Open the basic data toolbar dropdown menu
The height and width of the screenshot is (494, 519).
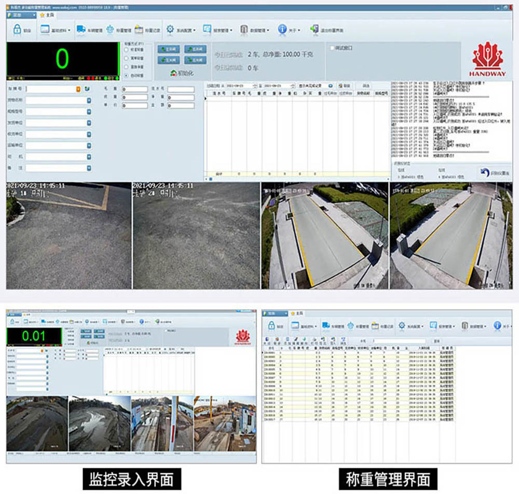(x=69, y=31)
